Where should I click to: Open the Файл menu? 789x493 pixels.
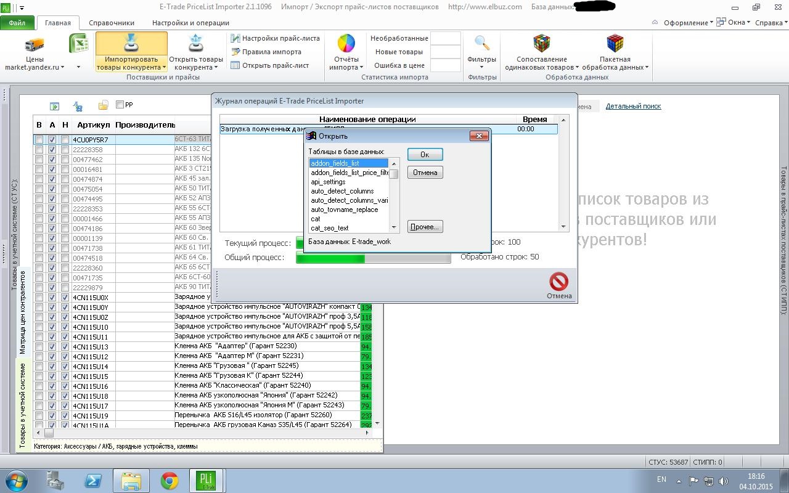click(x=17, y=23)
